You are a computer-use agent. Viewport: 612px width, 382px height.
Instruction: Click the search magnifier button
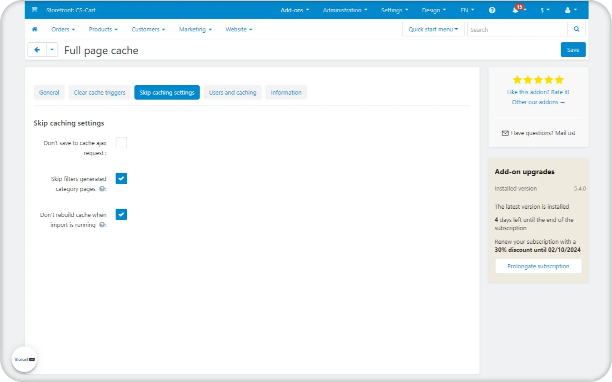(x=577, y=29)
